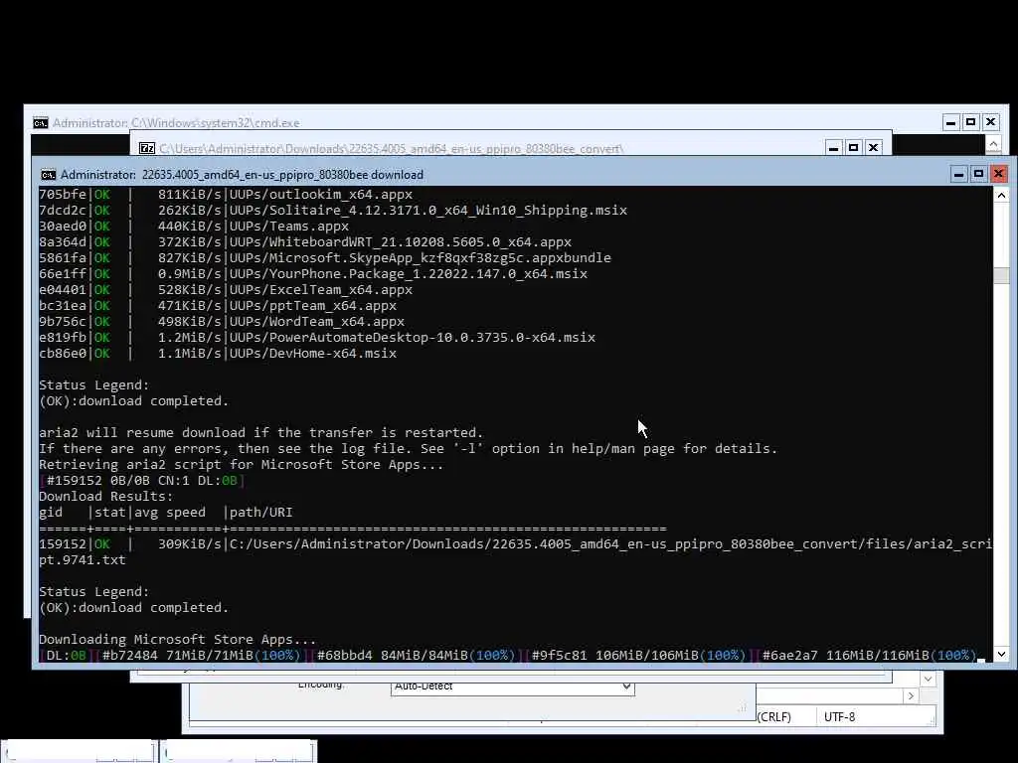Image resolution: width=1018 pixels, height=763 pixels.
Task: Click 'aria2 will resume download' message line
Action: tap(261, 433)
